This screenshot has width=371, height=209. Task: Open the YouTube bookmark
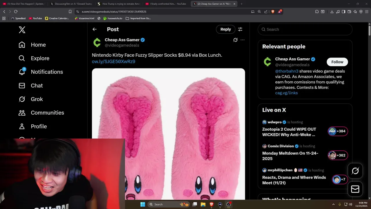tap(35, 18)
